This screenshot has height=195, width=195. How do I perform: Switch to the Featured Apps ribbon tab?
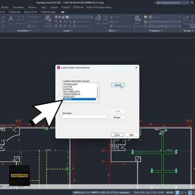(48, 12)
